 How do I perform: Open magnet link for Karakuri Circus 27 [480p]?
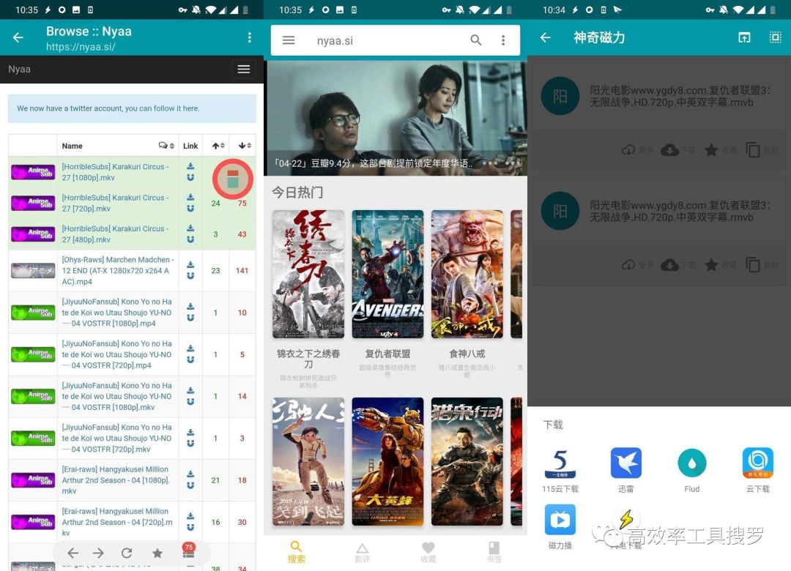(x=190, y=239)
